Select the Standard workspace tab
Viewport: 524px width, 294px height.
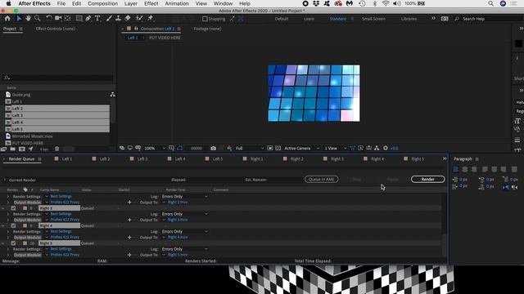click(x=338, y=19)
